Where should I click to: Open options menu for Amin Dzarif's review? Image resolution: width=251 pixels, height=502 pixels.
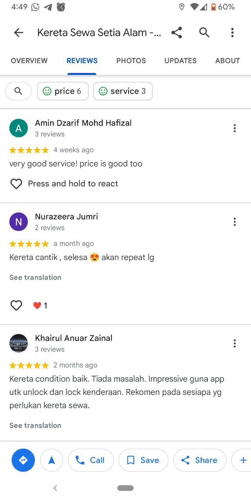pos(235,128)
